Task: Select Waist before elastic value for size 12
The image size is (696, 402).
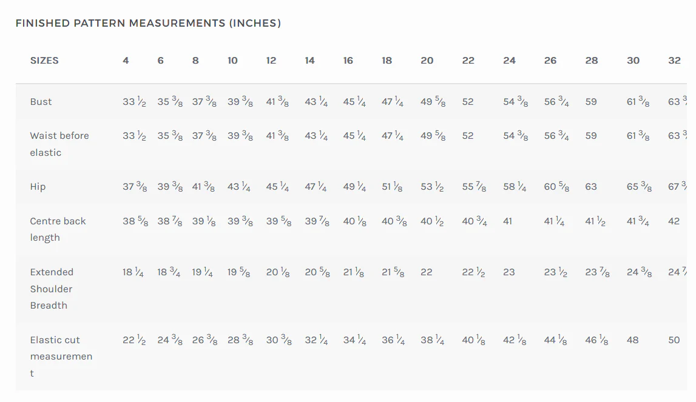Action: (277, 136)
